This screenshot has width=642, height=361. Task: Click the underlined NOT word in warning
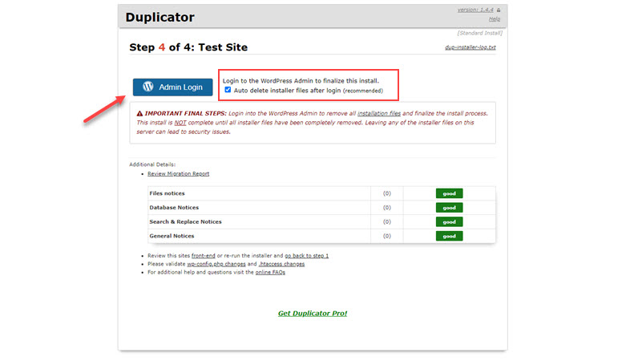pos(180,123)
